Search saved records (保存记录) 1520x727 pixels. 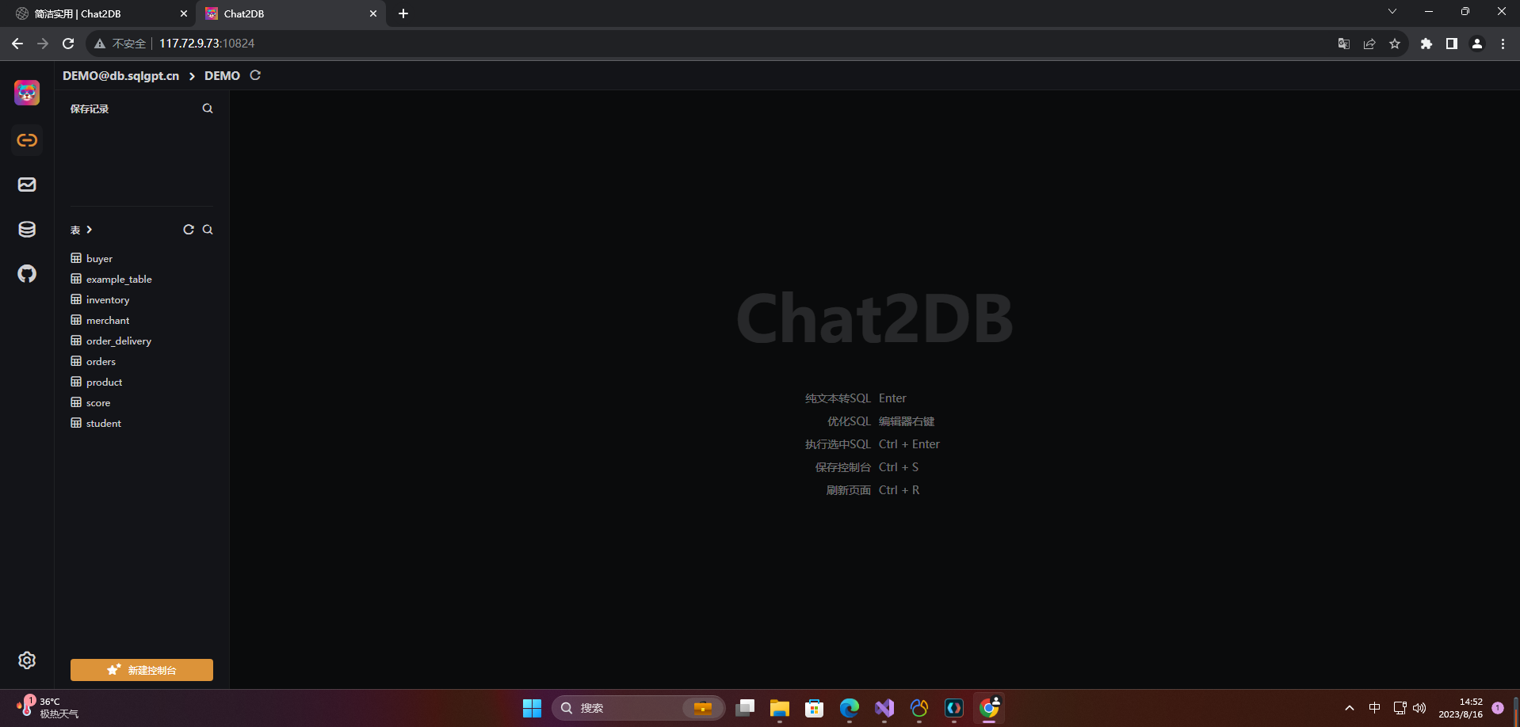(x=208, y=108)
